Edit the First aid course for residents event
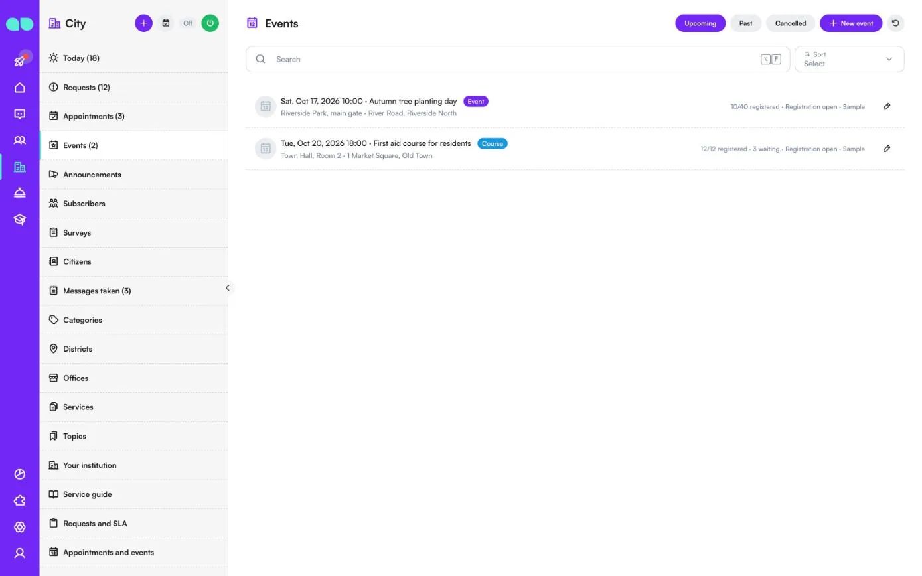Image resolution: width=922 pixels, height=576 pixels. pyautogui.click(x=887, y=149)
